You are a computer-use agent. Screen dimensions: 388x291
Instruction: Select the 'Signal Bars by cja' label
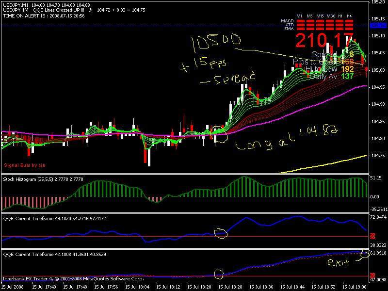pyautogui.click(x=25, y=165)
